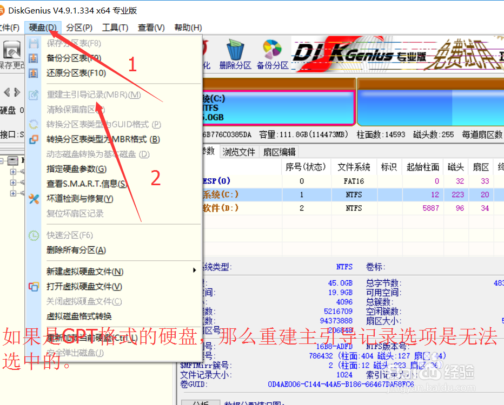Click the wrench icon beside 坏道检测与修复
504x405 pixels.
click(x=34, y=198)
